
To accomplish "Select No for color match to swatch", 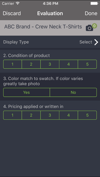I will 73,92.
